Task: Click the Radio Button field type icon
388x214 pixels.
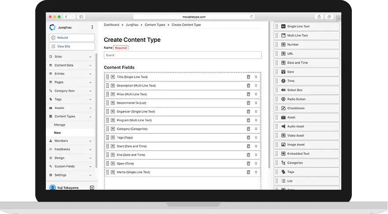Action: tap(283, 99)
